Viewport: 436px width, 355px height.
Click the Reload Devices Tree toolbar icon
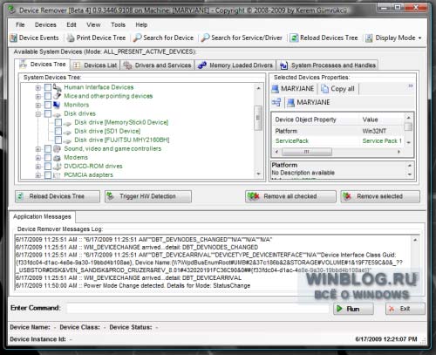click(x=294, y=38)
